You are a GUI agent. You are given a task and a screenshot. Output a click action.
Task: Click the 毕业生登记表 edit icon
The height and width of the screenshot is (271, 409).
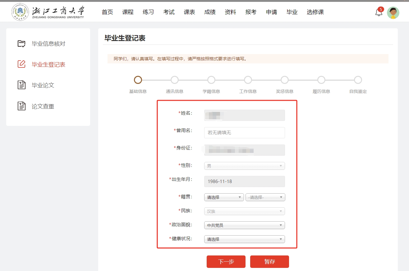tap(21, 64)
